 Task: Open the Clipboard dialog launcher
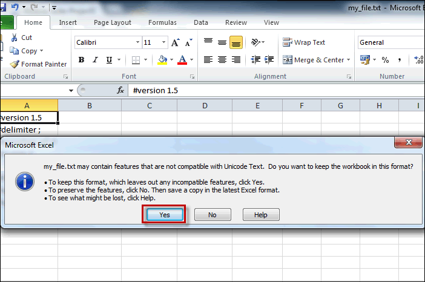65,77
